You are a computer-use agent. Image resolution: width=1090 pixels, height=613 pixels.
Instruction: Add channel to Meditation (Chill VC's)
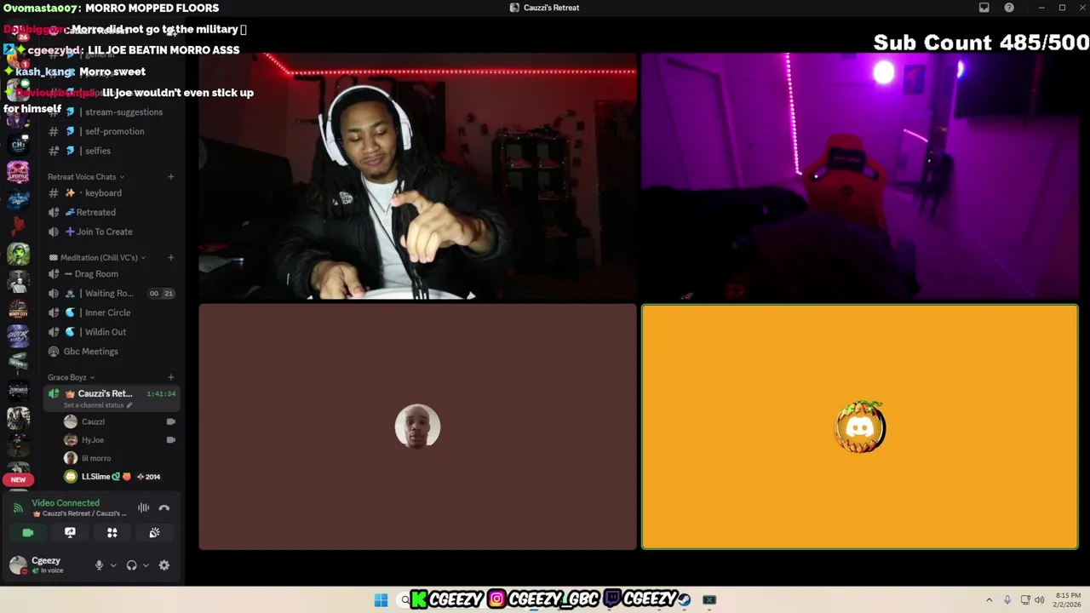[170, 258]
